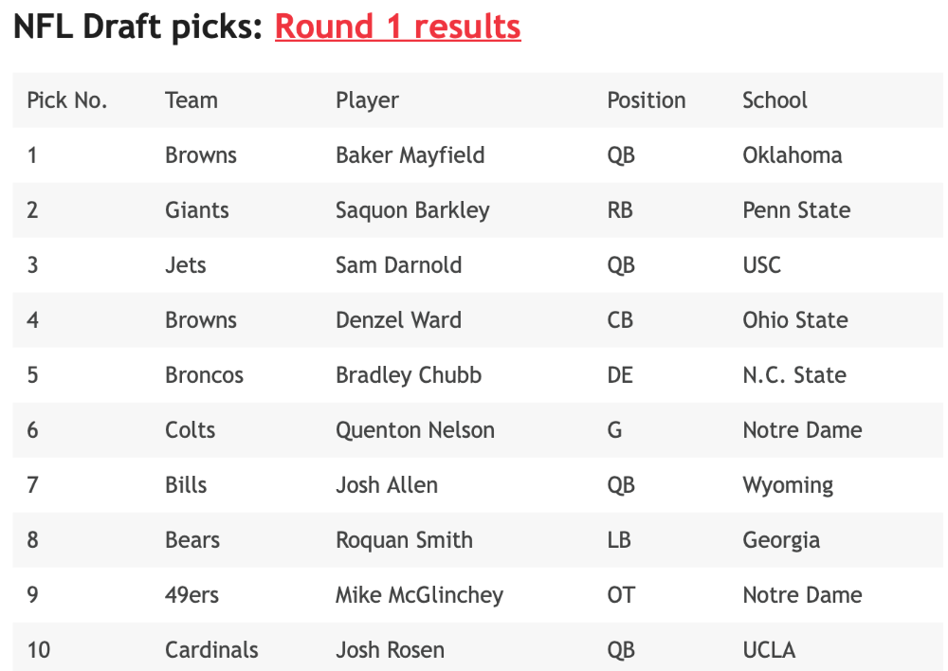Select the Penn State school cell

[796, 210]
